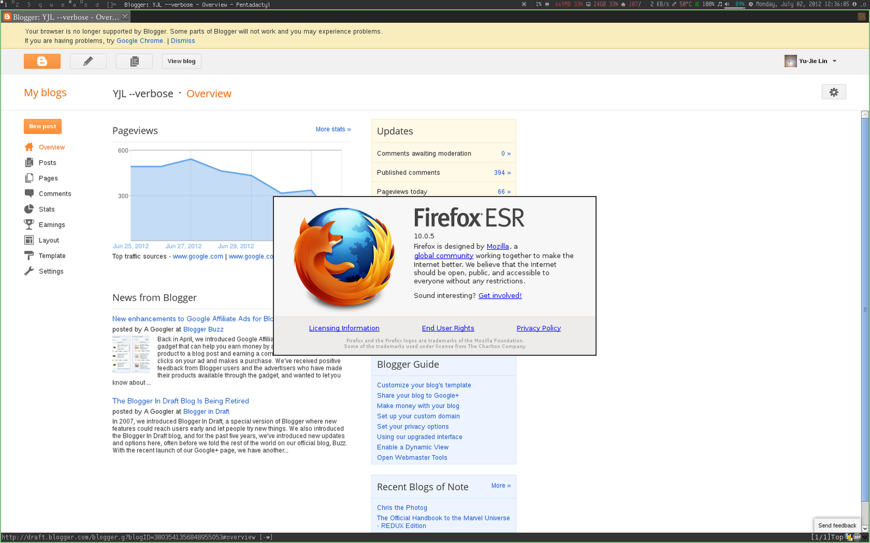Go to My blogs

pyautogui.click(x=45, y=93)
